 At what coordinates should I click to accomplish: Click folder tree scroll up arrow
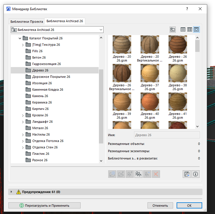101,38
